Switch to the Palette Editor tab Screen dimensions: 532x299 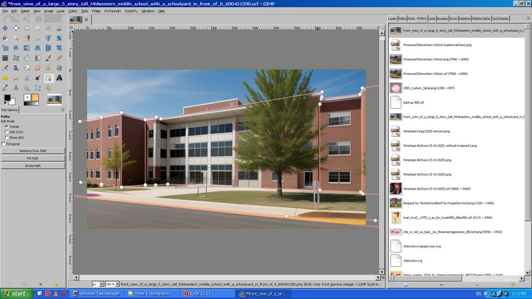481,19
